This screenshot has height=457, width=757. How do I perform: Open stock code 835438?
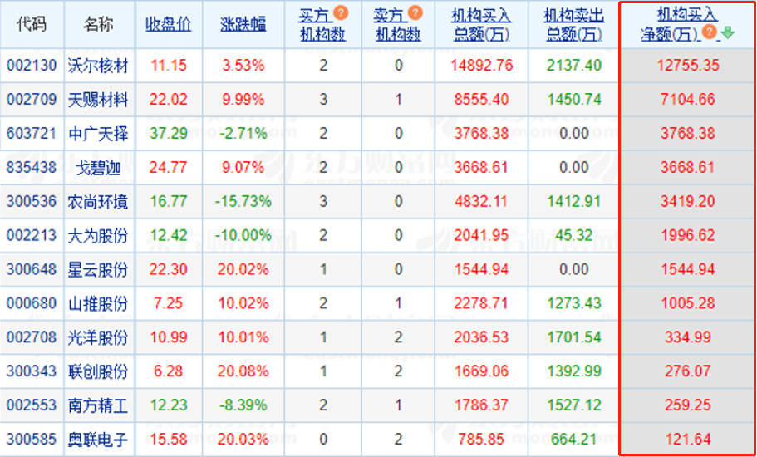pos(32,168)
